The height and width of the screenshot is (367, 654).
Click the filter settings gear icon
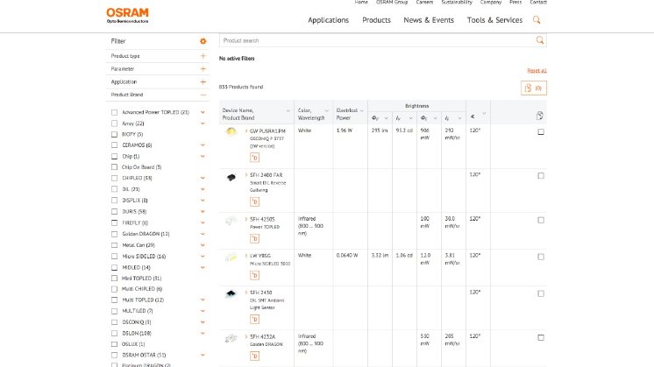coord(203,41)
